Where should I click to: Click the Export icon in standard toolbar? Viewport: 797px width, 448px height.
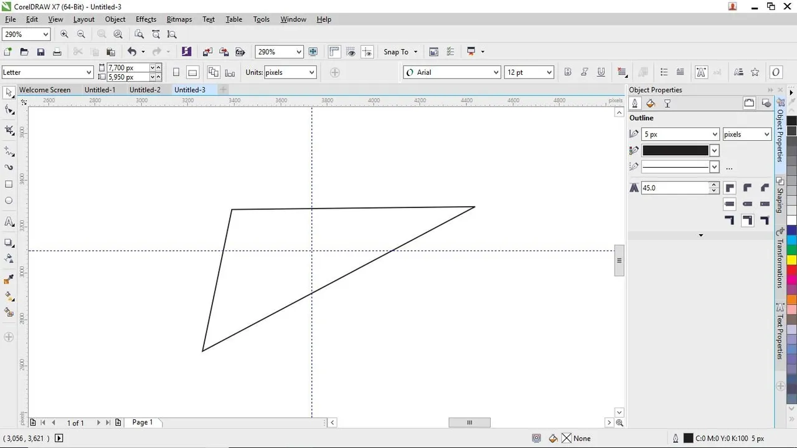(224, 52)
